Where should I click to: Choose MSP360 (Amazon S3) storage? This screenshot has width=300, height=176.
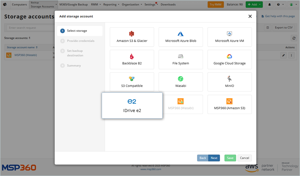click(229, 104)
